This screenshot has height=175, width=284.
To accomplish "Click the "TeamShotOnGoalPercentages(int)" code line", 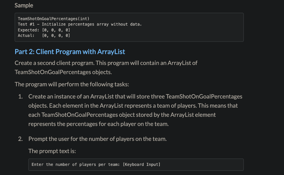I will point(54,19).
